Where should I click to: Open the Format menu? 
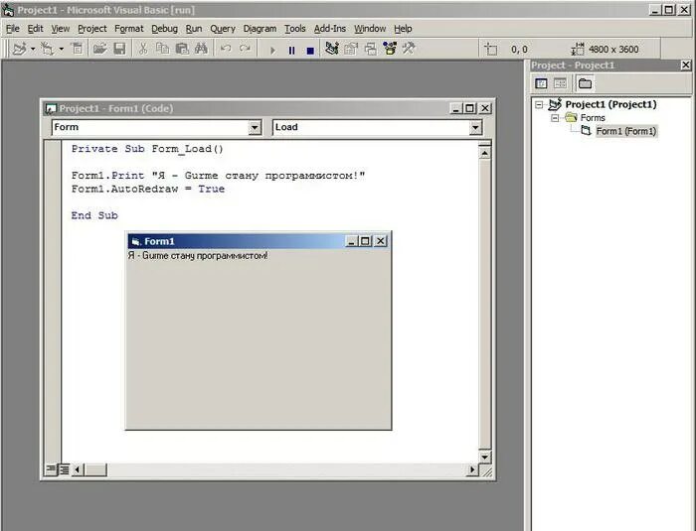[x=128, y=29]
